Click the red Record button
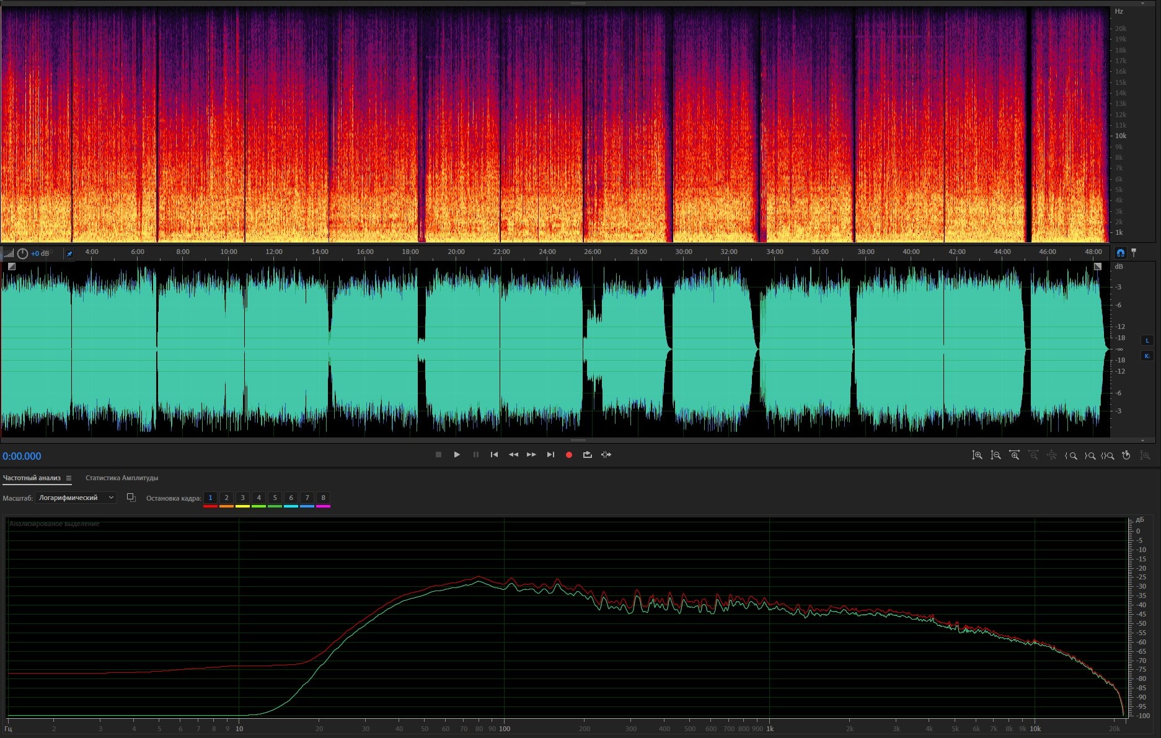 pyautogui.click(x=568, y=455)
